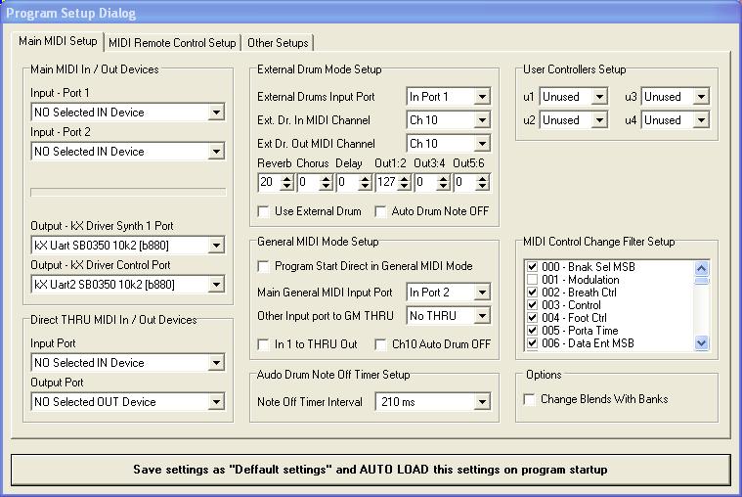Viewport: 742px width, 497px height.
Task: Enable Change Blends With Banks option
Action: click(530, 399)
